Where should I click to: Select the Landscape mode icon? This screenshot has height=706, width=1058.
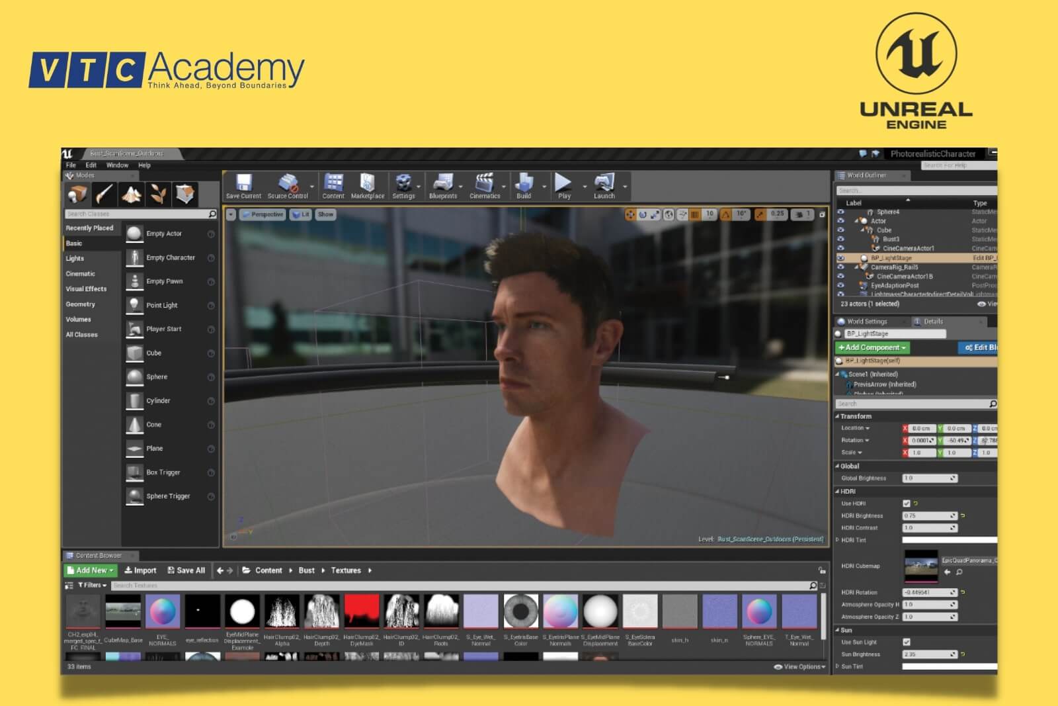click(x=132, y=194)
